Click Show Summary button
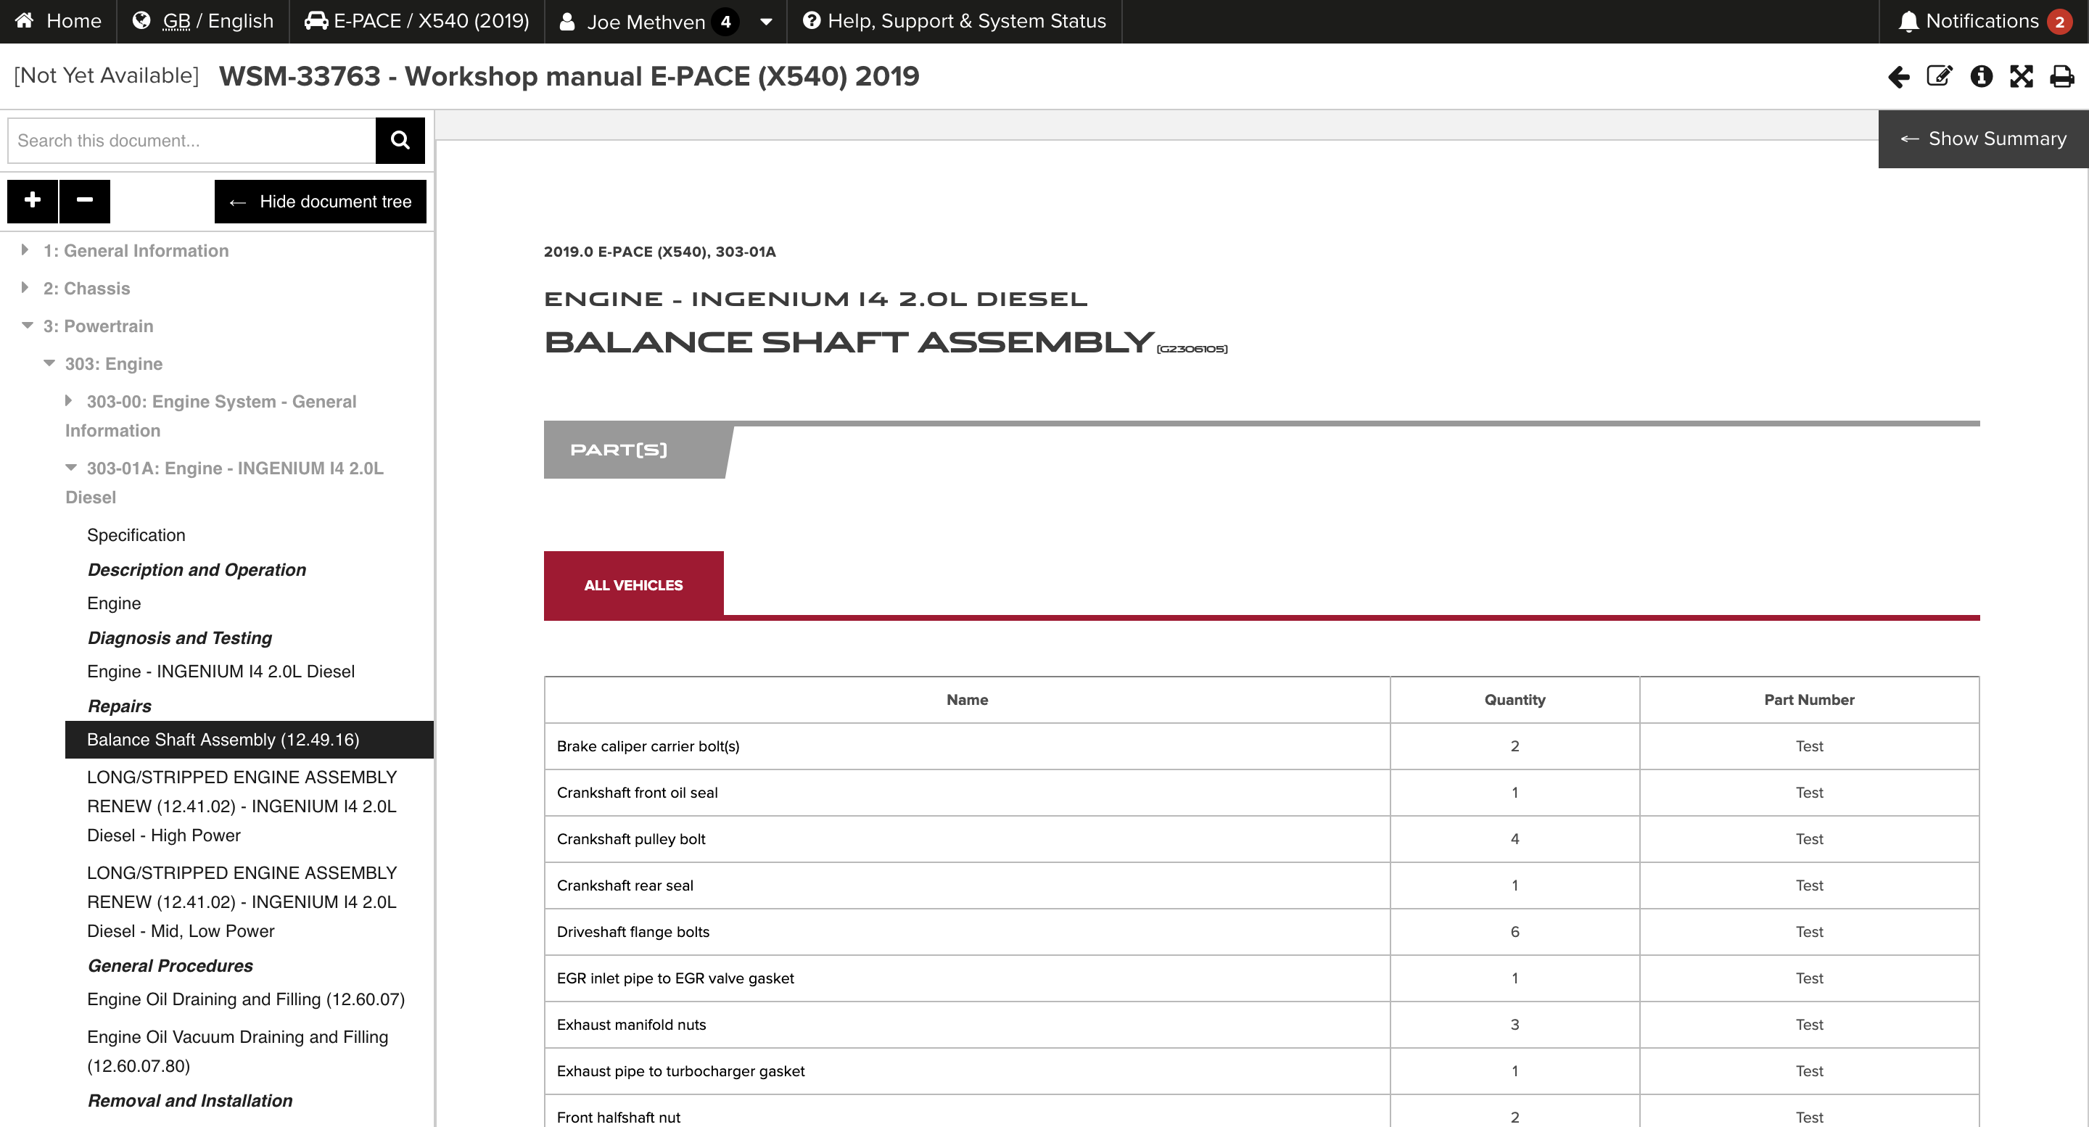Image resolution: width=2089 pixels, height=1127 pixels. [1984, 139]
